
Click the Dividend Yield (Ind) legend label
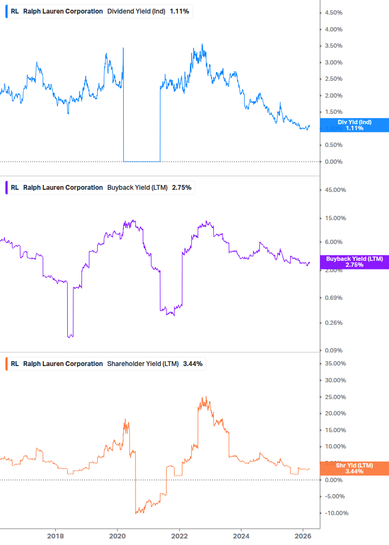[136, 11]
